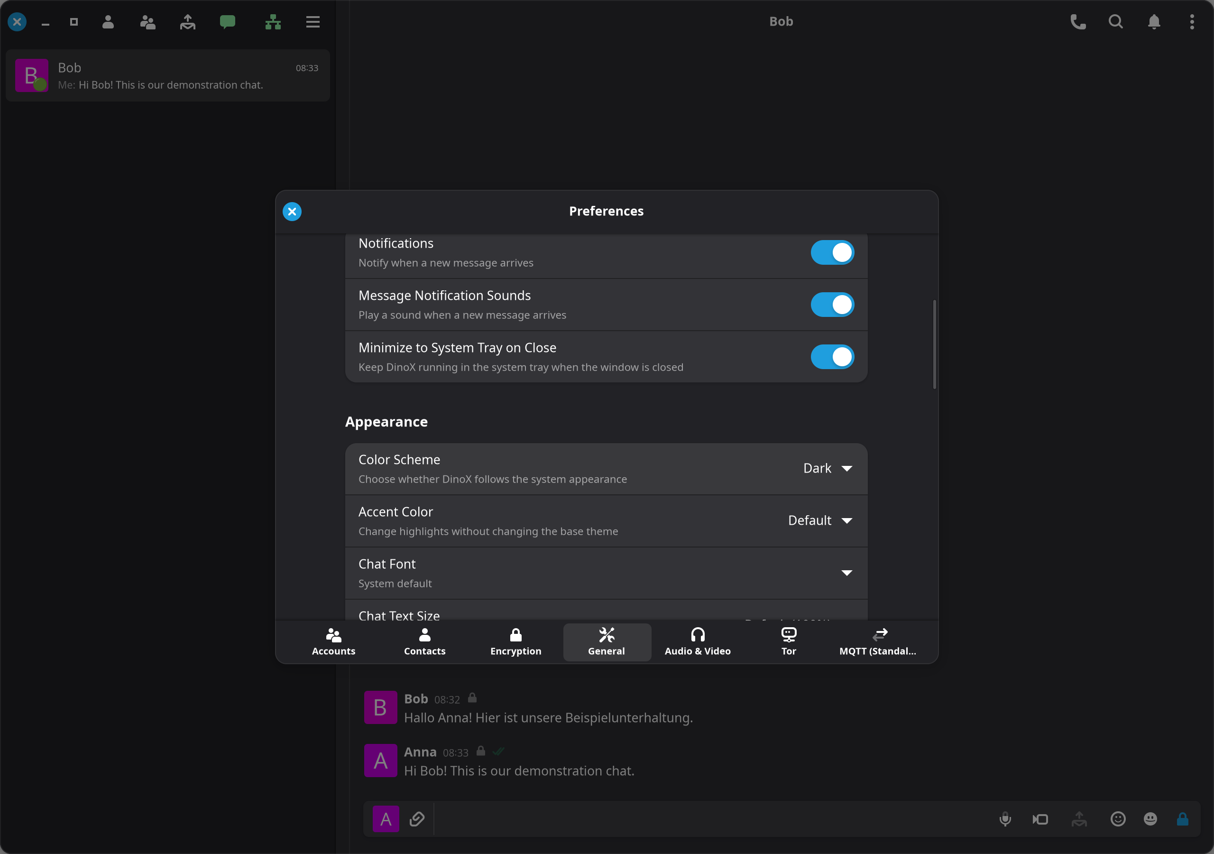Click message 'Hallo Anna! Hier ist unsere Beispielunterhaltung.'
The width and height of the screenshot is (1214, 854).
click(548, 718)
